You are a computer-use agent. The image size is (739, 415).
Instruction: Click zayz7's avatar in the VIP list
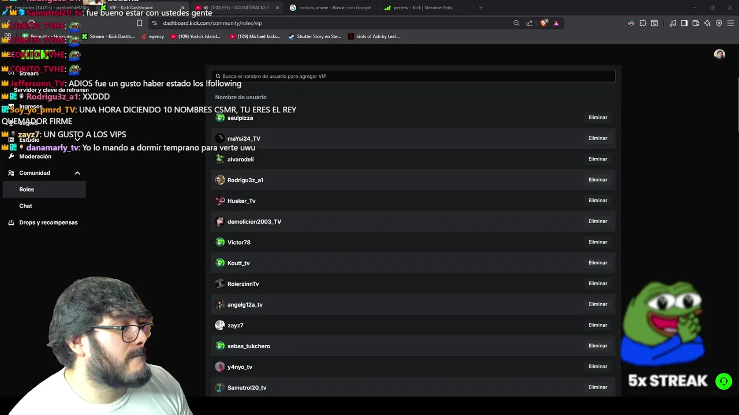(220, 325)
